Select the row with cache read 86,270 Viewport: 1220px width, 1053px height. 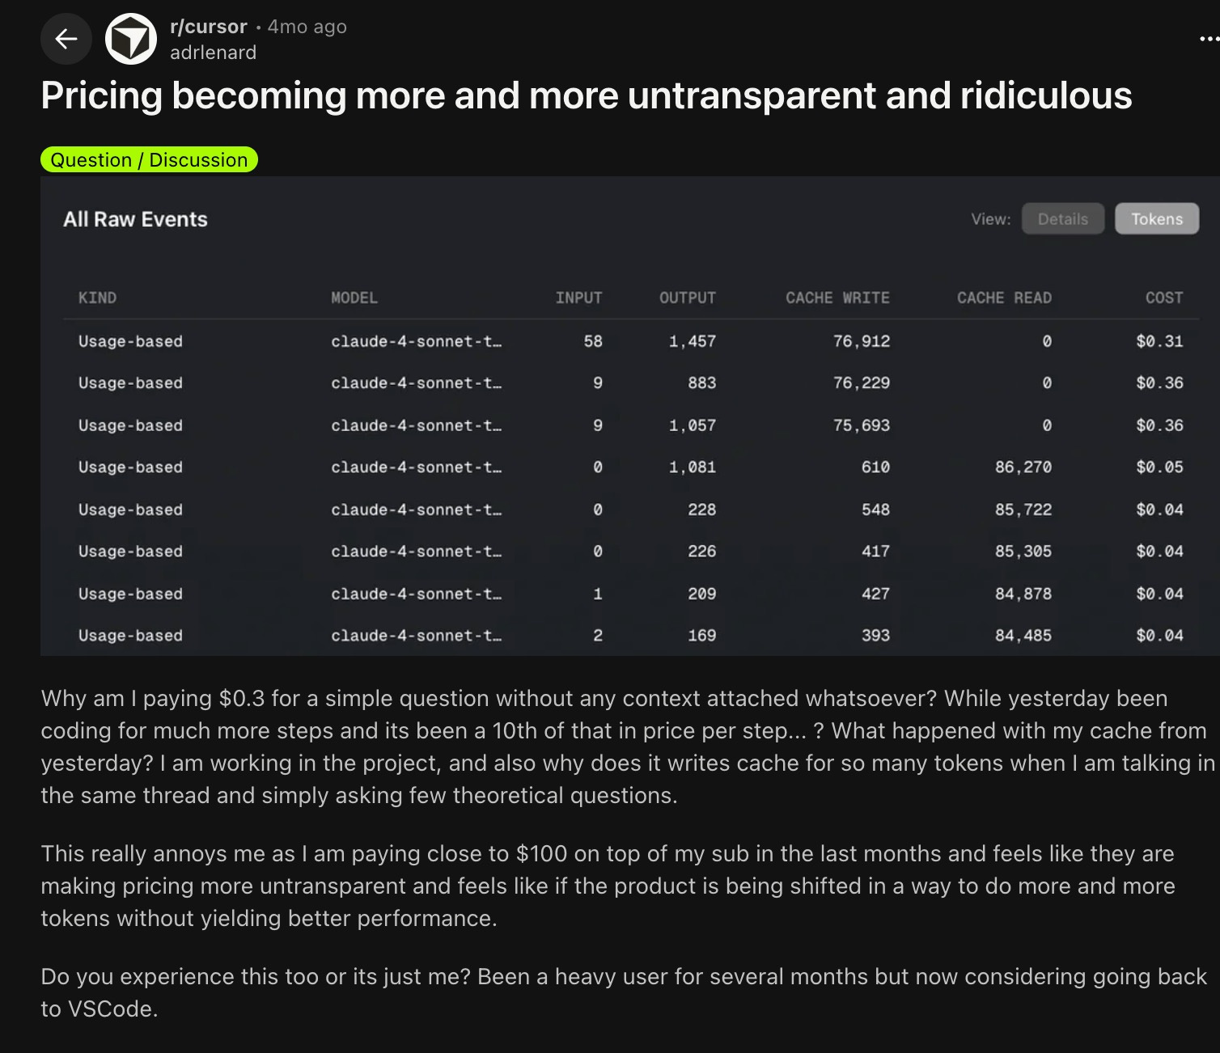pos(631,467)
